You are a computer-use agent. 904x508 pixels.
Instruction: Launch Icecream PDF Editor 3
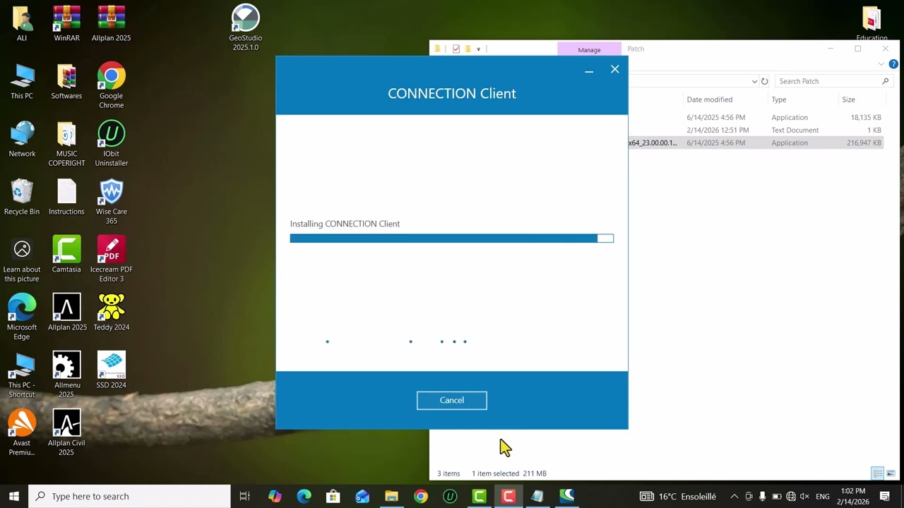111,260
